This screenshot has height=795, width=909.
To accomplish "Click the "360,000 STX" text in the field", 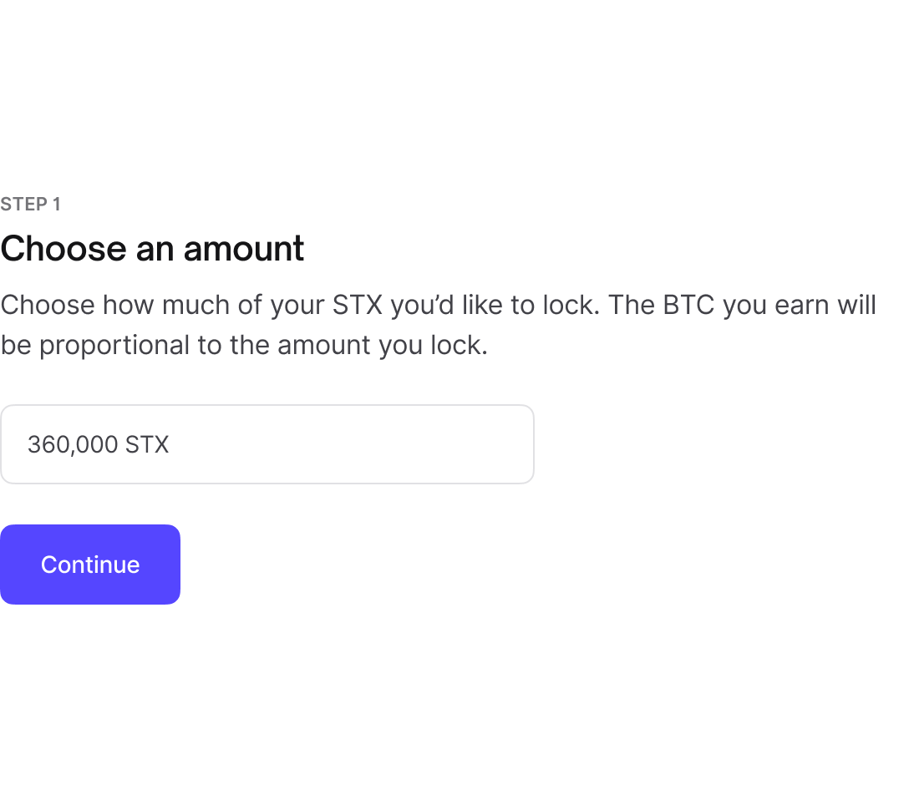I will pos(99,444).
